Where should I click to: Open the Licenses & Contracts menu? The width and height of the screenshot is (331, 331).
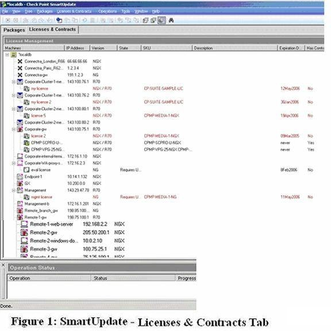point(74,12)
